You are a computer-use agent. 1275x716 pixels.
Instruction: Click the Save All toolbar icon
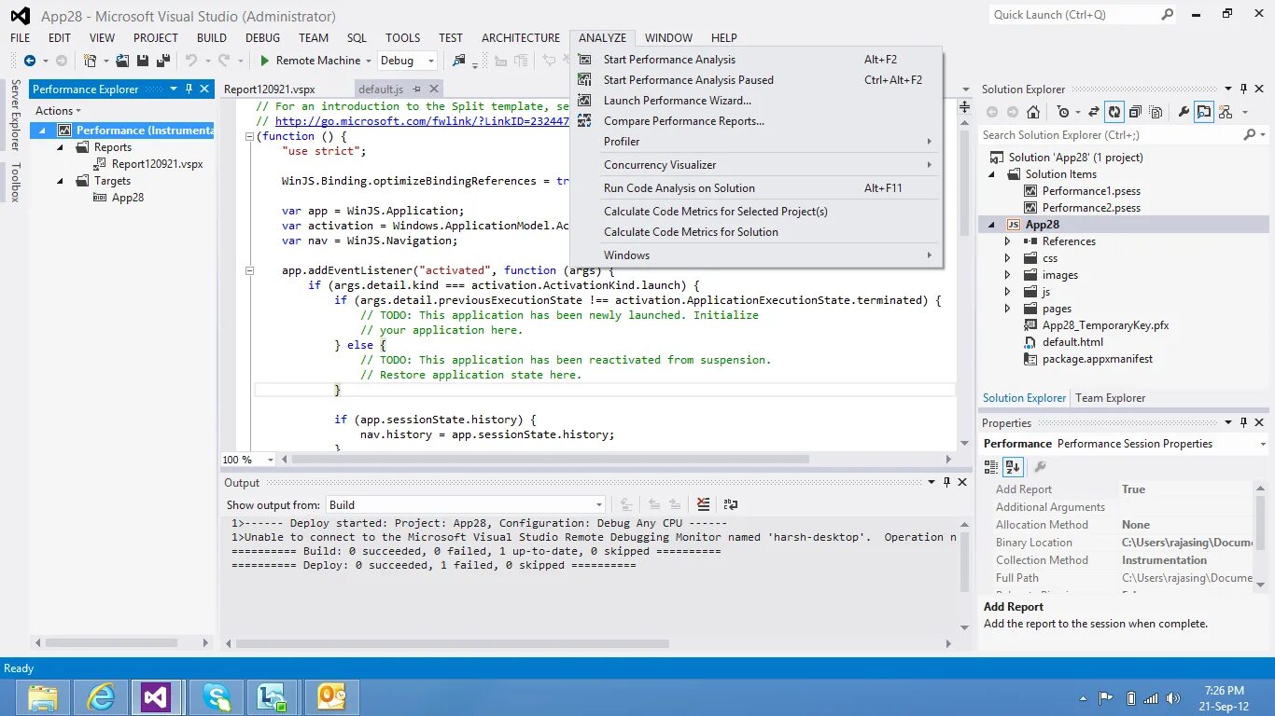click(x=162, y=61)
